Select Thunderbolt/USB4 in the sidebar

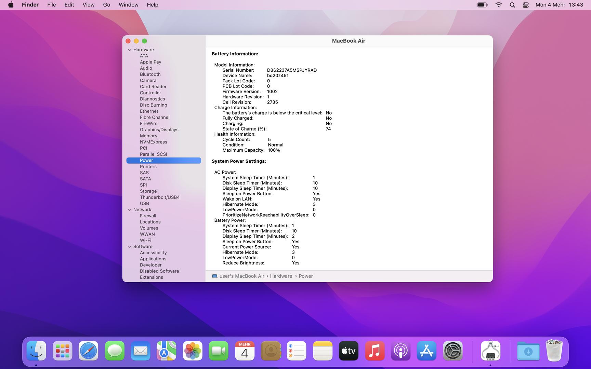pos(159,197)
